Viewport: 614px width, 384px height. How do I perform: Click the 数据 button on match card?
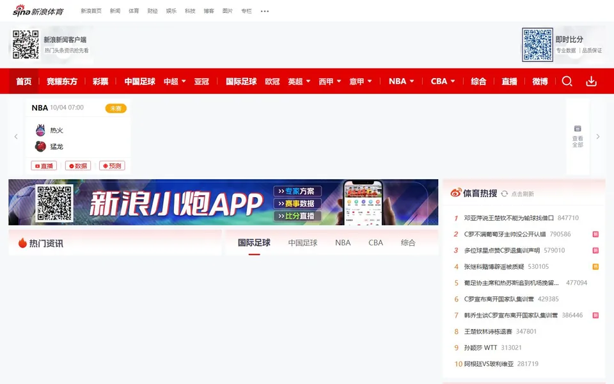pos(78,166)
